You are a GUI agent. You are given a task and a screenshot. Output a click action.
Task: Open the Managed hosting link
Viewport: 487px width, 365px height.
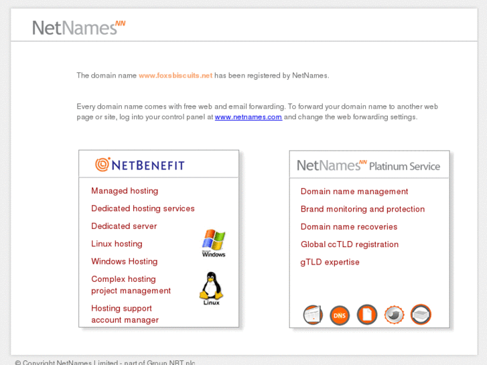click(x=125, y=191)
